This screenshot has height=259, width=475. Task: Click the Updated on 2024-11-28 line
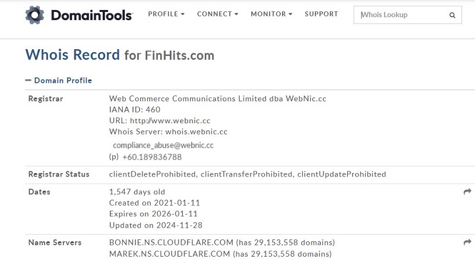click(x=156, y=225)
